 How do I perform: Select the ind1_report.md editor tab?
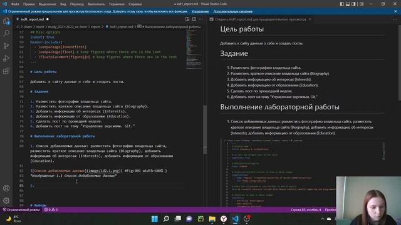pyautogui.click(x=33, y=19)
